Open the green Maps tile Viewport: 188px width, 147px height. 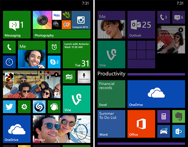[69, 77]
